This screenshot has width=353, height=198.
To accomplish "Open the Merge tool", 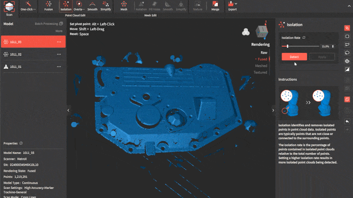I will coord(215,6).
